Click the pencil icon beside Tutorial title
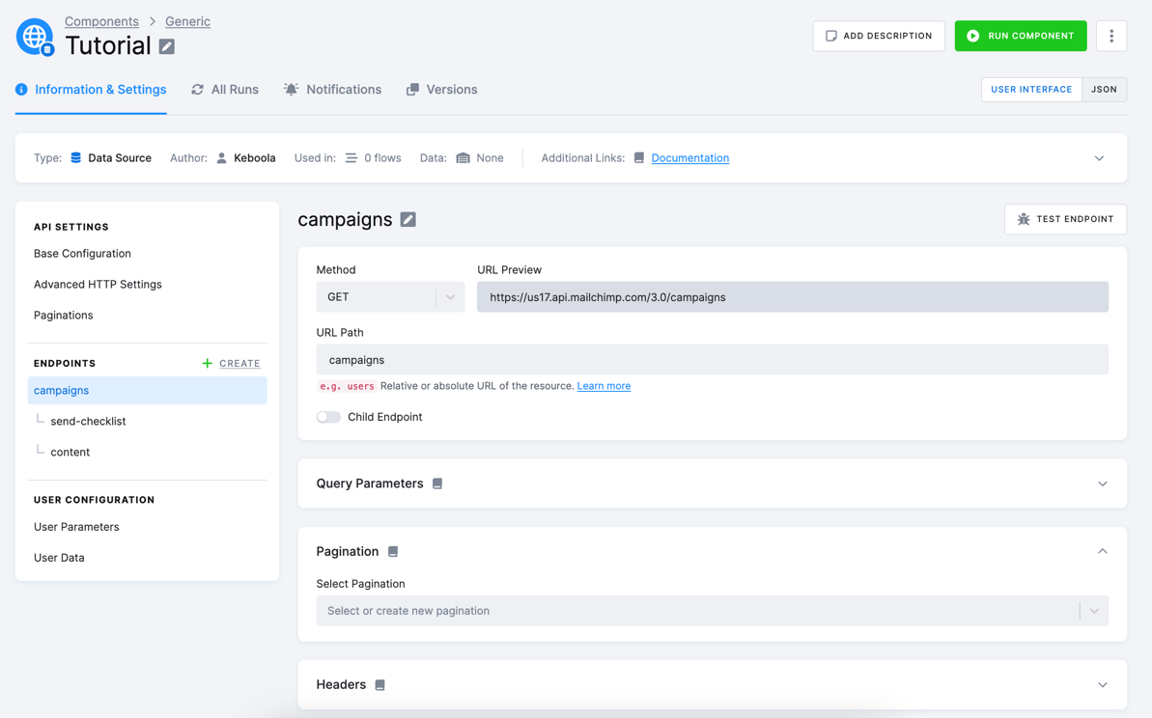Viewport: 1152px width, 718px height. (167, 46)
